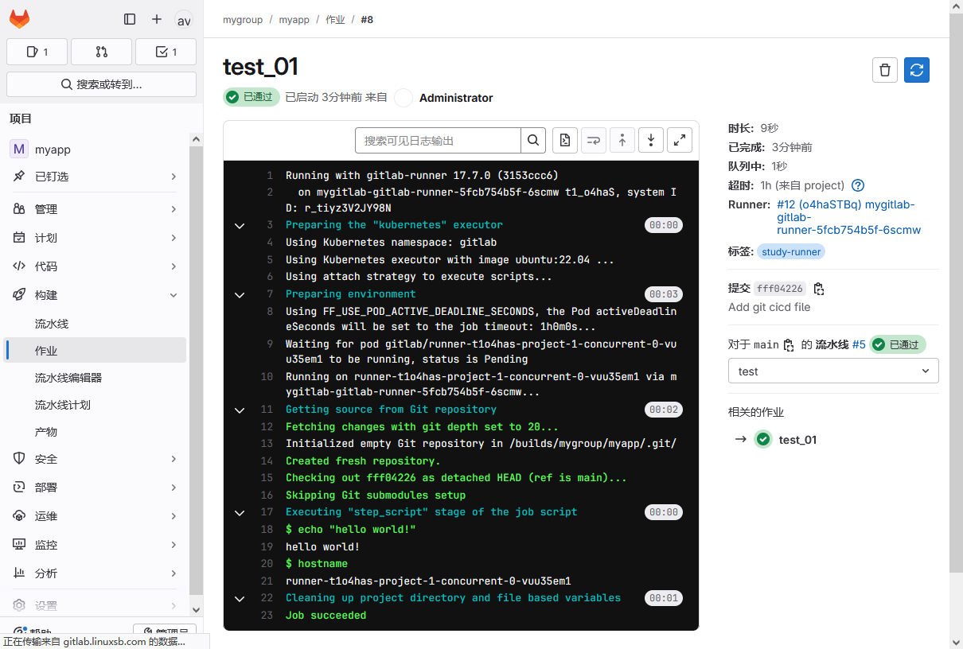Click the search or go to button
The image size is (963, 649).
click(101, 84)
